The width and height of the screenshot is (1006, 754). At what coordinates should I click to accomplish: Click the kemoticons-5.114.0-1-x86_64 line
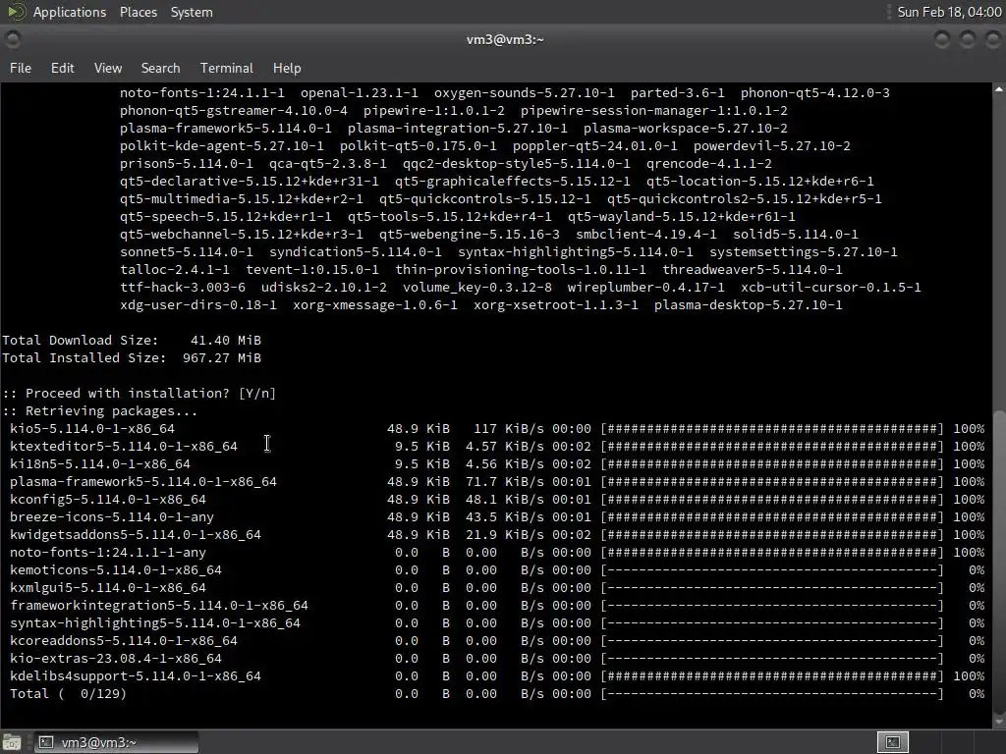point(496,570)
